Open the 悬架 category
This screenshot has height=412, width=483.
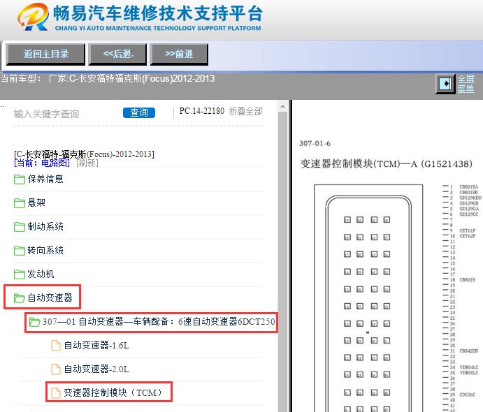click(36, 203)
